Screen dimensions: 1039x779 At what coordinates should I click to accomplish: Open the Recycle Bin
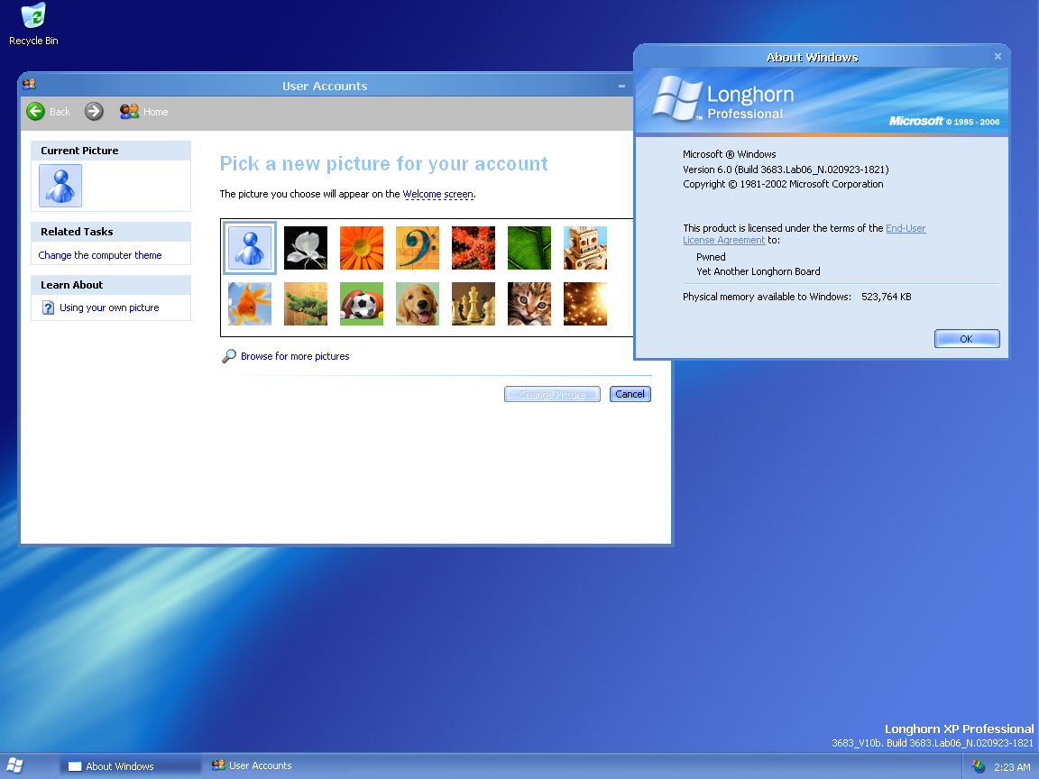[x=32, y=16]
